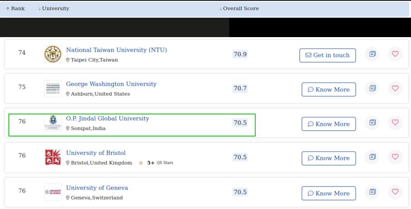Screen dimensions: 411x209
Task: Click the O.P. Jindal Global University logo
Action: coord(53,123)
